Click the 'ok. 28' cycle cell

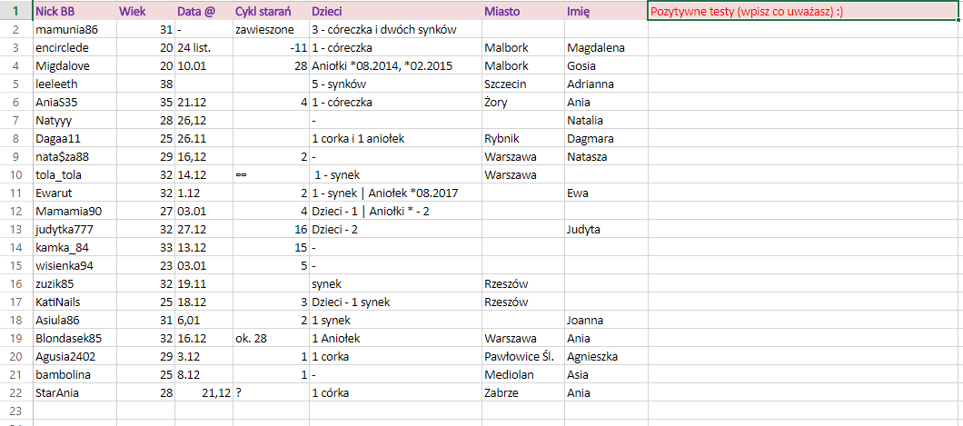click(x=270, y=338)
